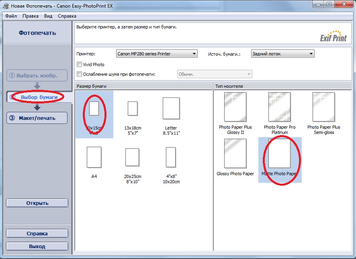The height and width of the screenshot is (259, 356).
Task: Select Glossy Photo Paper media type
Action: click(235, 157)
